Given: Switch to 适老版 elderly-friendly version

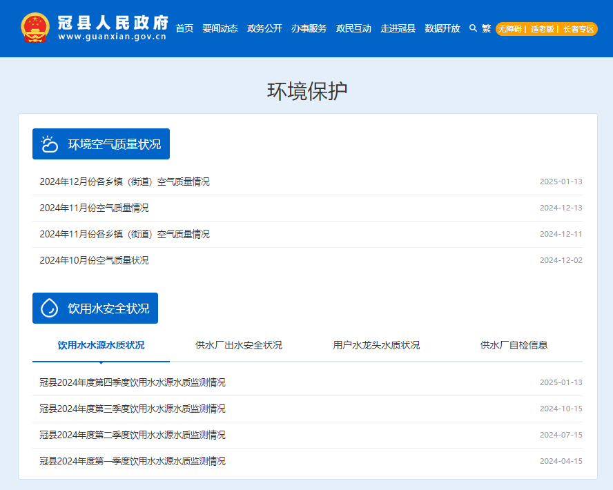Looking at the screenshot, I should pyautogui.click(x=542, y=29).
